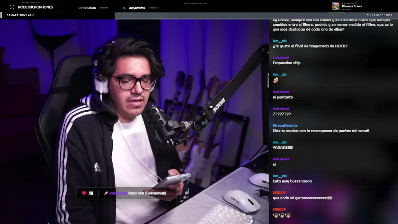
Task: Click the plus icon beside RODE MICROPHONES
Action: (12, 7)
